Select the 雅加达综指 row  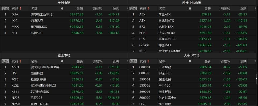click(x=64, y=79)
